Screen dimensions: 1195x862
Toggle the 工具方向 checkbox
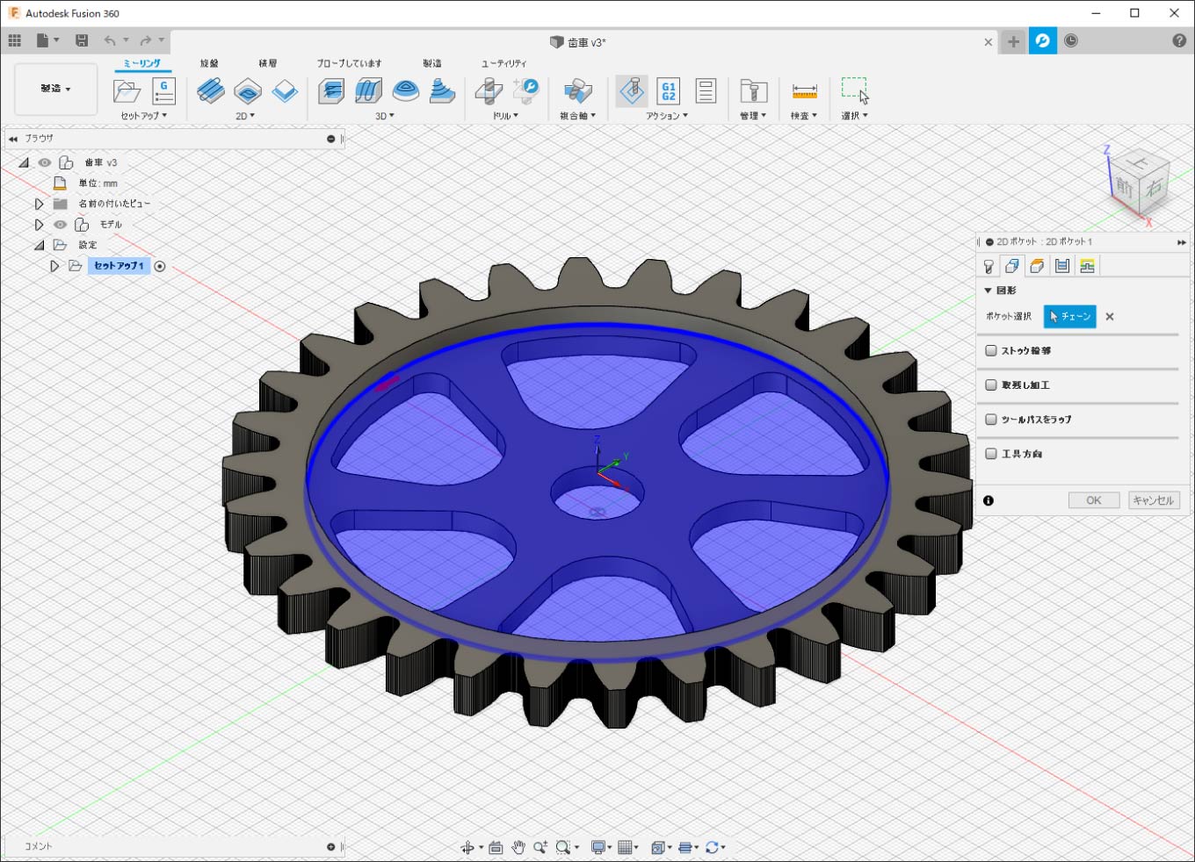click(x=991, y=454)
